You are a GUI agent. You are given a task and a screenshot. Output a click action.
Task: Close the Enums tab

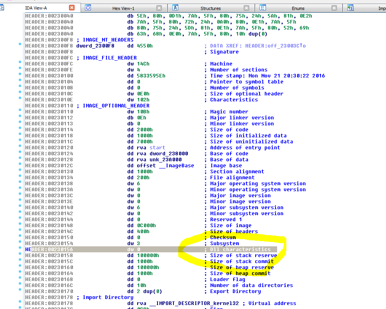[x=334, y=8]
